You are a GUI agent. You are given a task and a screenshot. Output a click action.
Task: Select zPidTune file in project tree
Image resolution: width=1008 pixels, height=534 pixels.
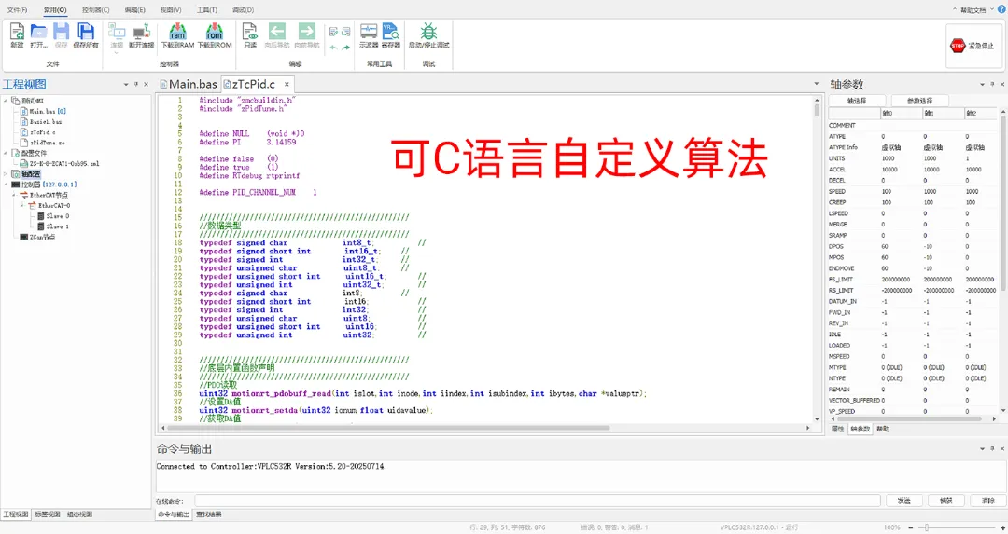pyautogui.click(x=47, y=143)
